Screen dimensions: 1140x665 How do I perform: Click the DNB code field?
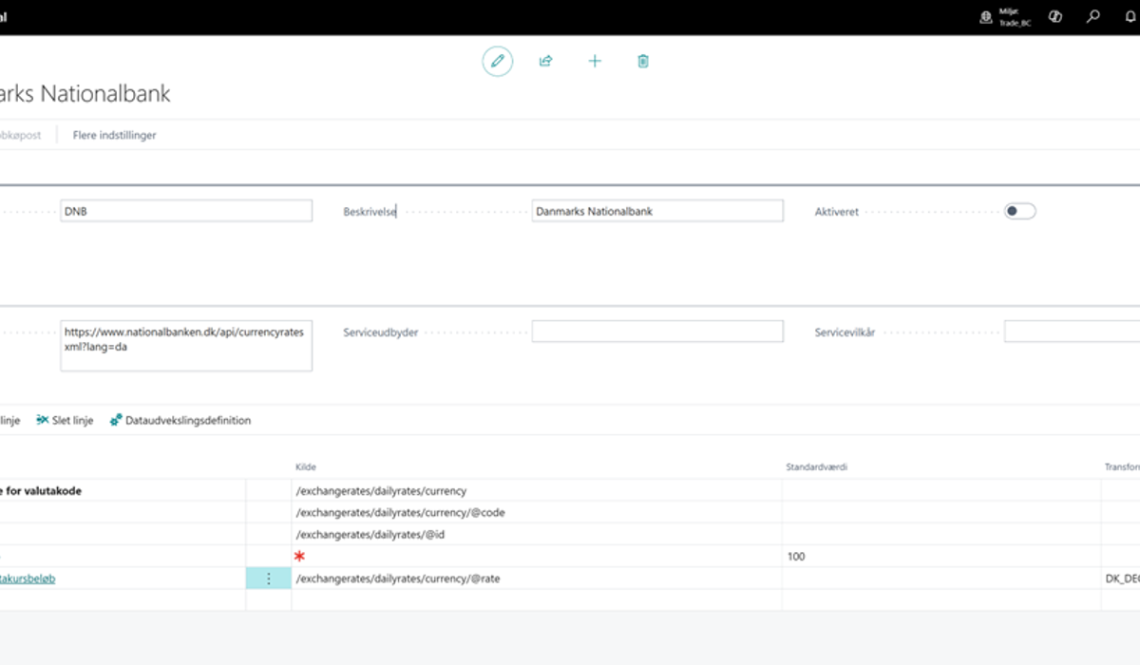[x=186, y=211]
